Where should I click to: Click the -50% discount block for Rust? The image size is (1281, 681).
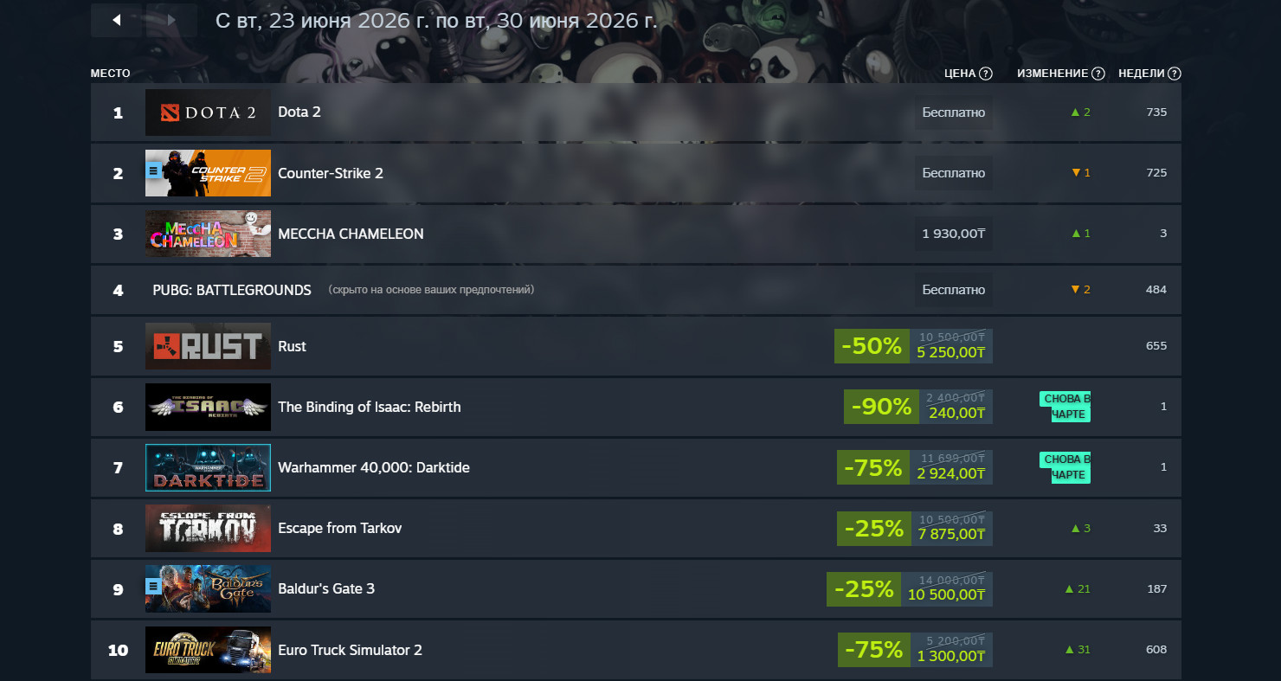pos(872,346)
